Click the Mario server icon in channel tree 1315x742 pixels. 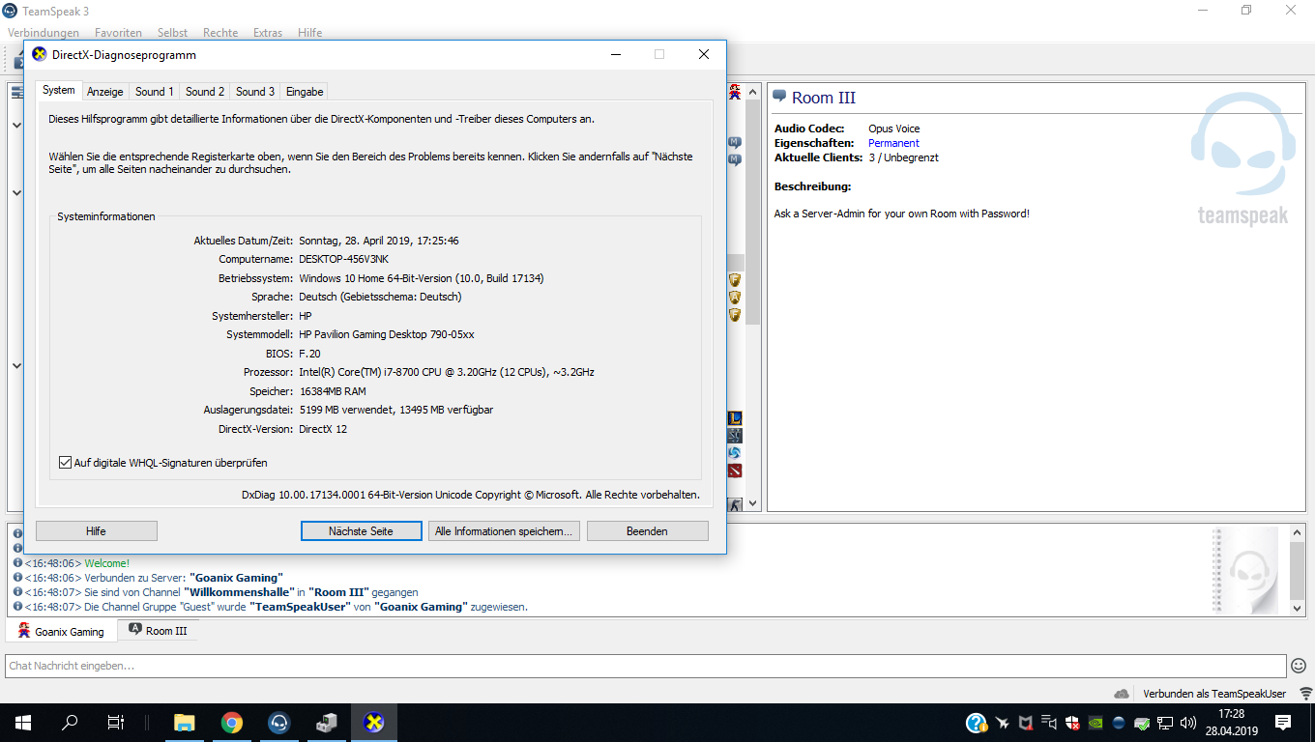point(735,92)
